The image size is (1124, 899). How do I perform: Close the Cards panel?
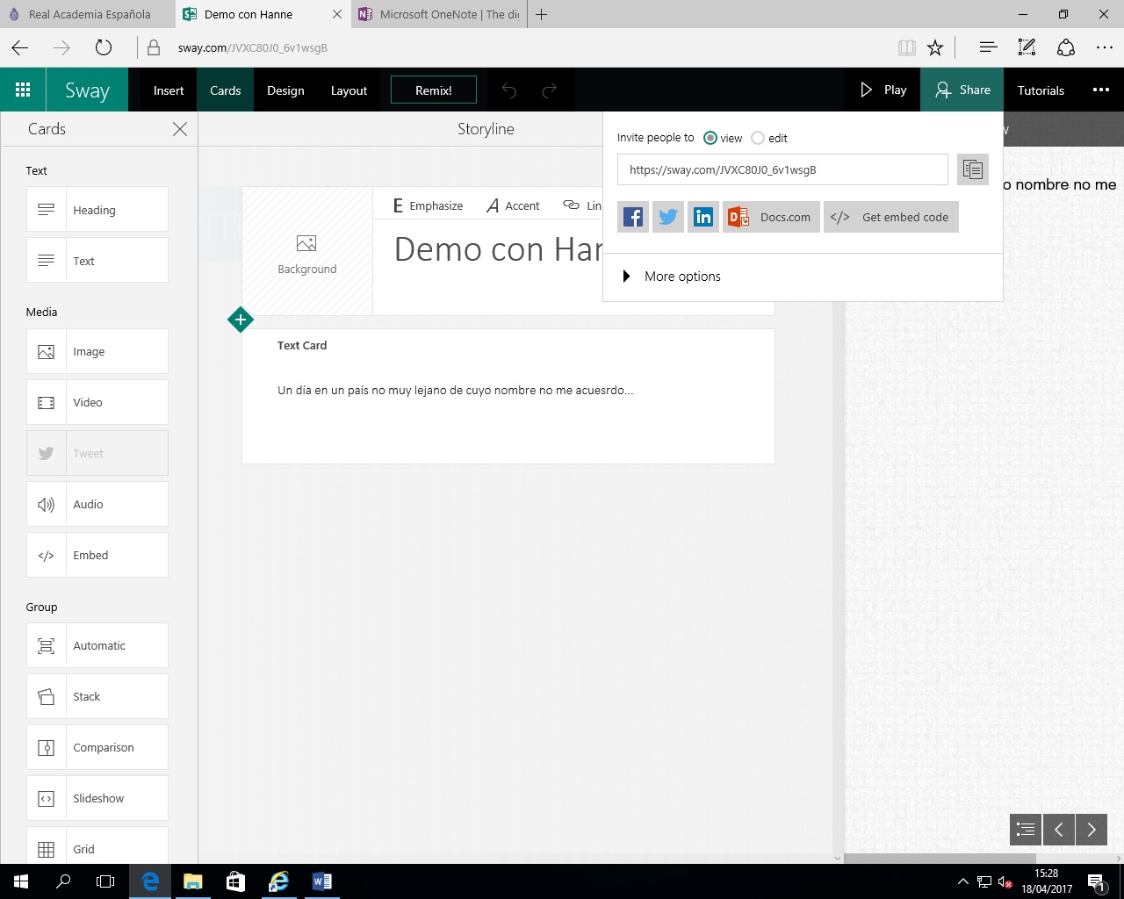click(x=180, y=129)
